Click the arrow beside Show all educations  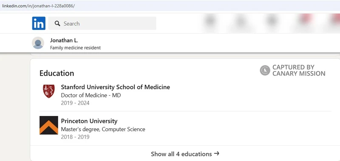click(216, 154)
